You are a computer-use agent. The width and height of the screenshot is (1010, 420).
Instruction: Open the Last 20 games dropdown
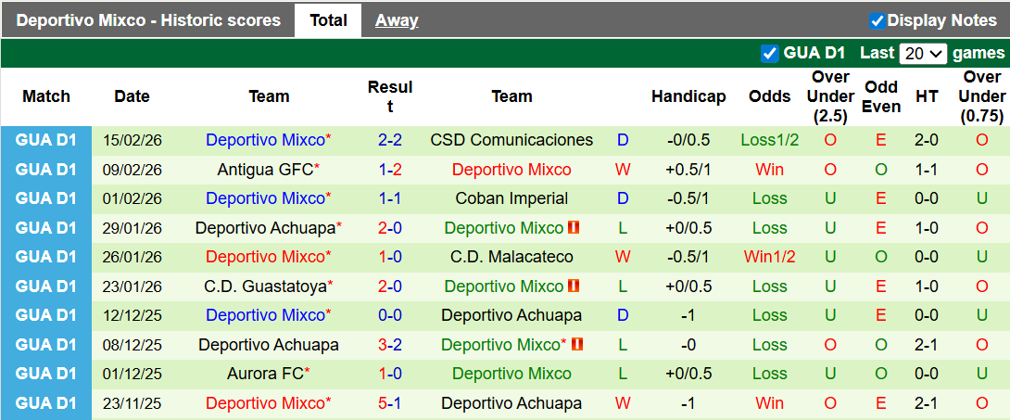(923, 53)
